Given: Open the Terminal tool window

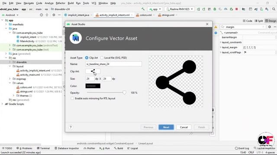Looking at the screenshot, I should tap(43, 148).
